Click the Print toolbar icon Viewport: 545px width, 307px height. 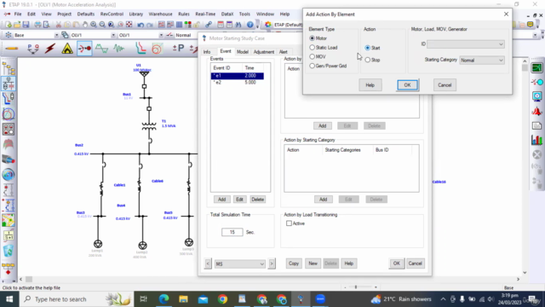[37, 25]
